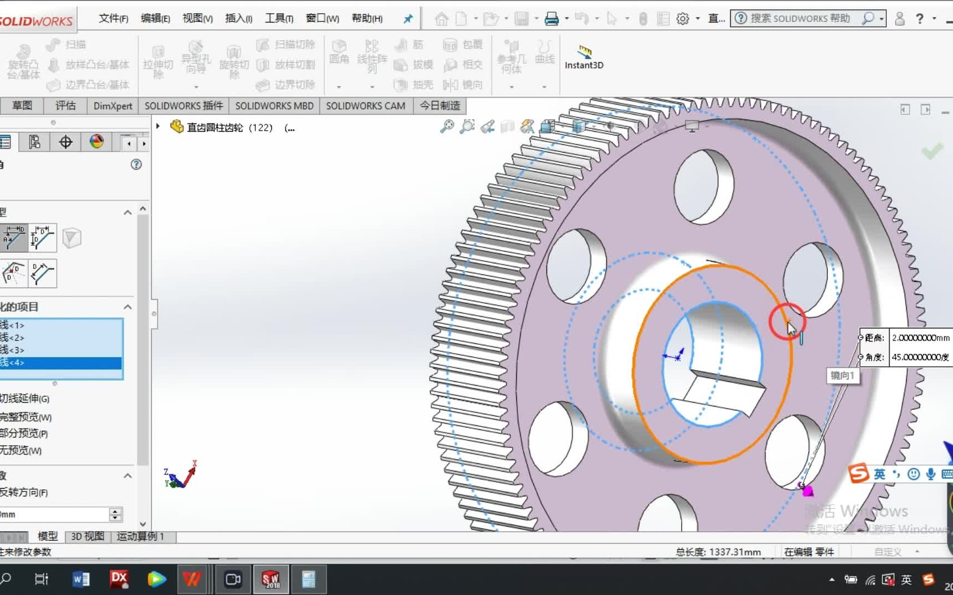Click the Instant3D tool
Viewport: 953px width, 595px height.
583,55
